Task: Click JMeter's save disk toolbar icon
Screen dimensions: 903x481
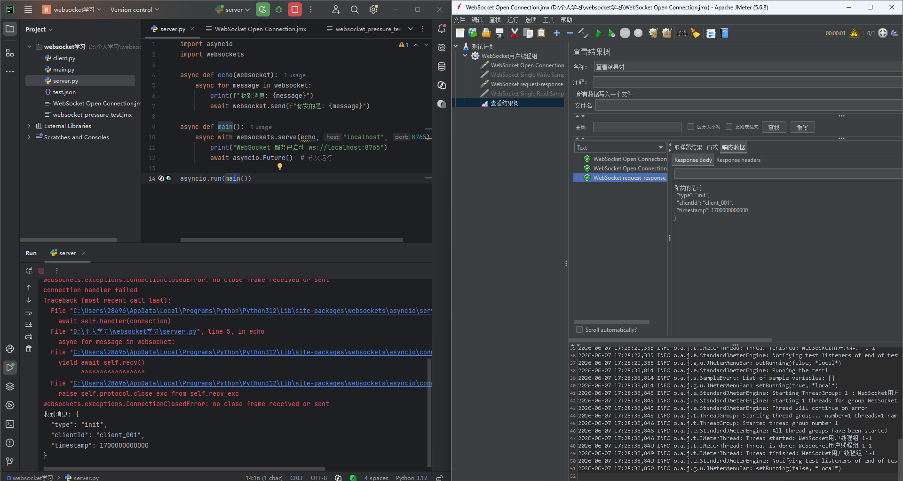Action: (499, 33)
